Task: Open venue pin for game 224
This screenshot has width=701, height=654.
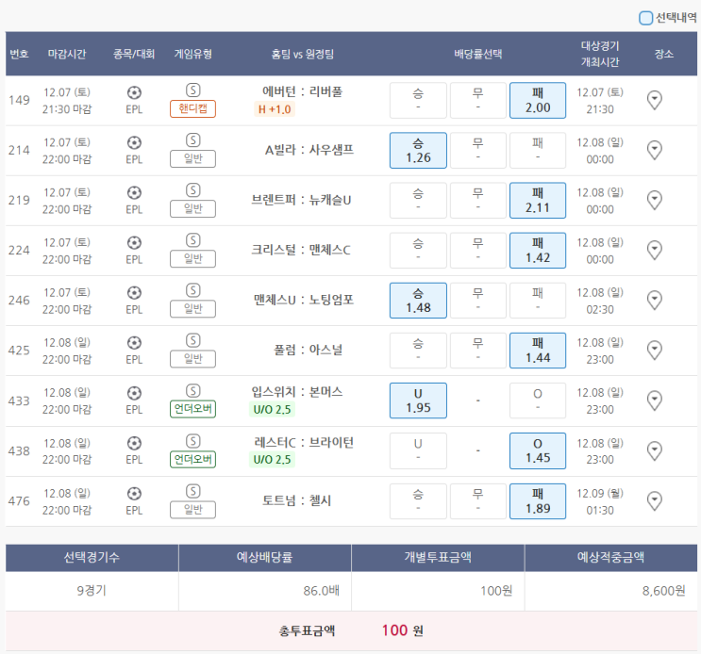Action: coord(655,251)
